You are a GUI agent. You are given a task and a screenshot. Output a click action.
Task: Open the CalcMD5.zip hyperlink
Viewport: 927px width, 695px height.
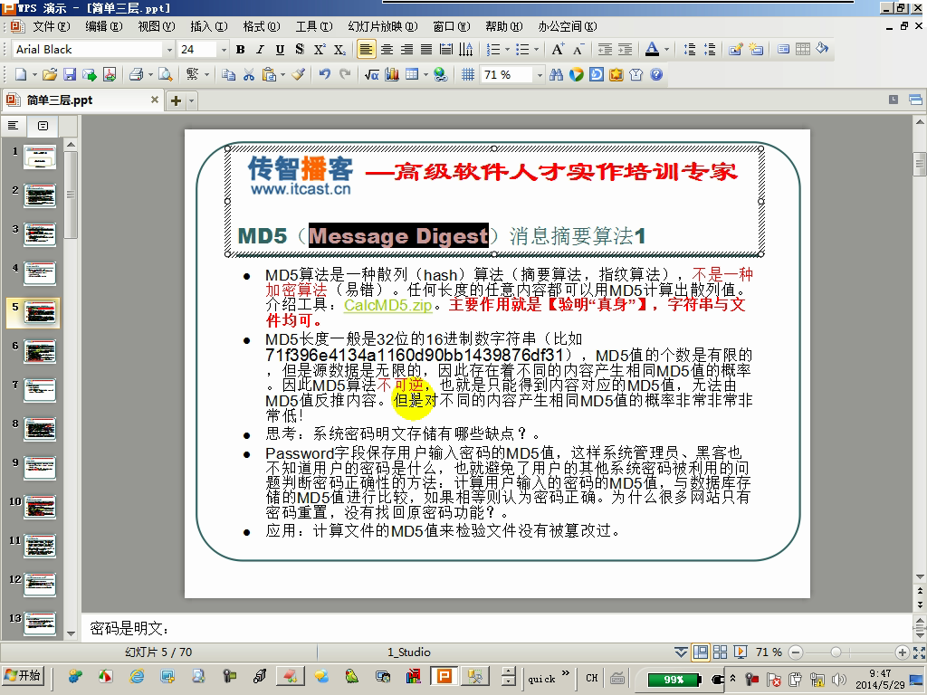[x=388, y=305]
